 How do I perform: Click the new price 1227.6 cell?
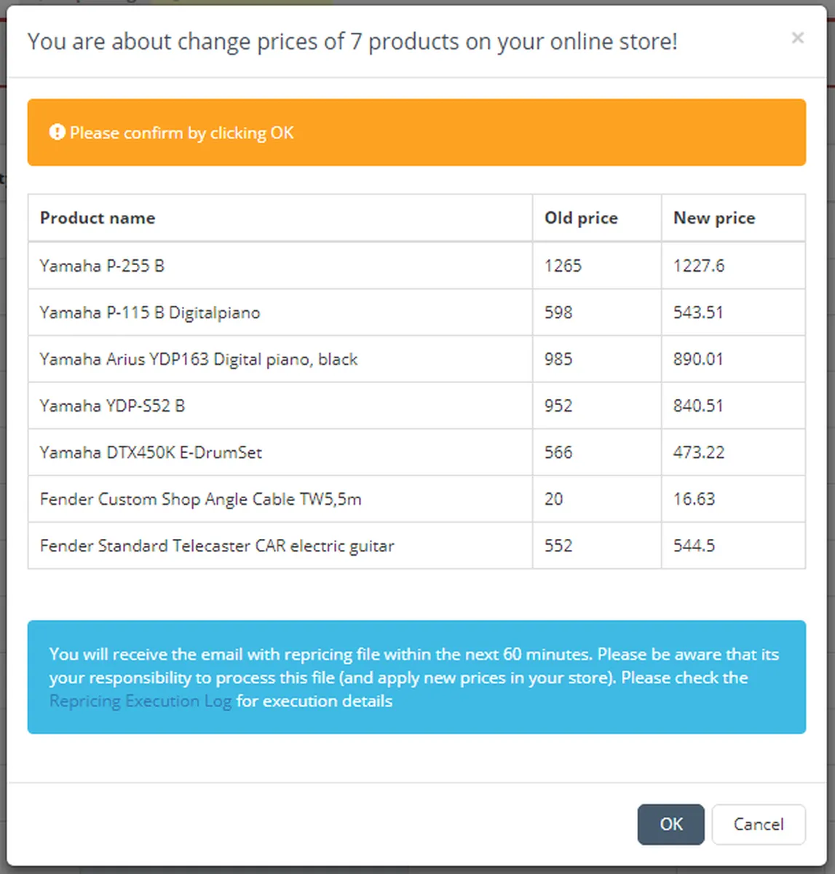[699, 266]
